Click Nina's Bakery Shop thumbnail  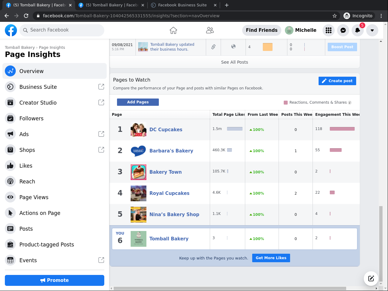point(139,215)
